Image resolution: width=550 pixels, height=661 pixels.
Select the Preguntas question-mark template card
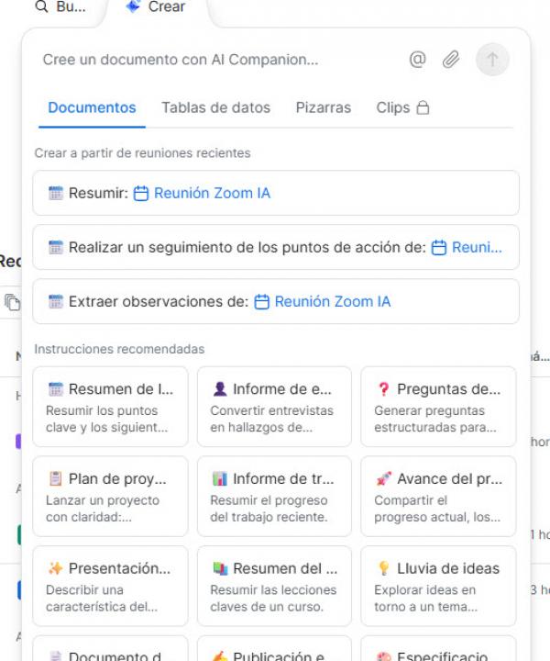coord(438,406)
